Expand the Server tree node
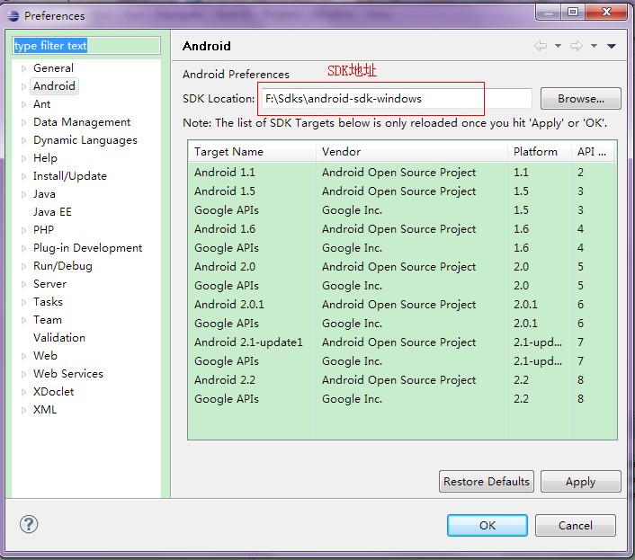This screenshot has width=635, height=560. coord(23,284)
